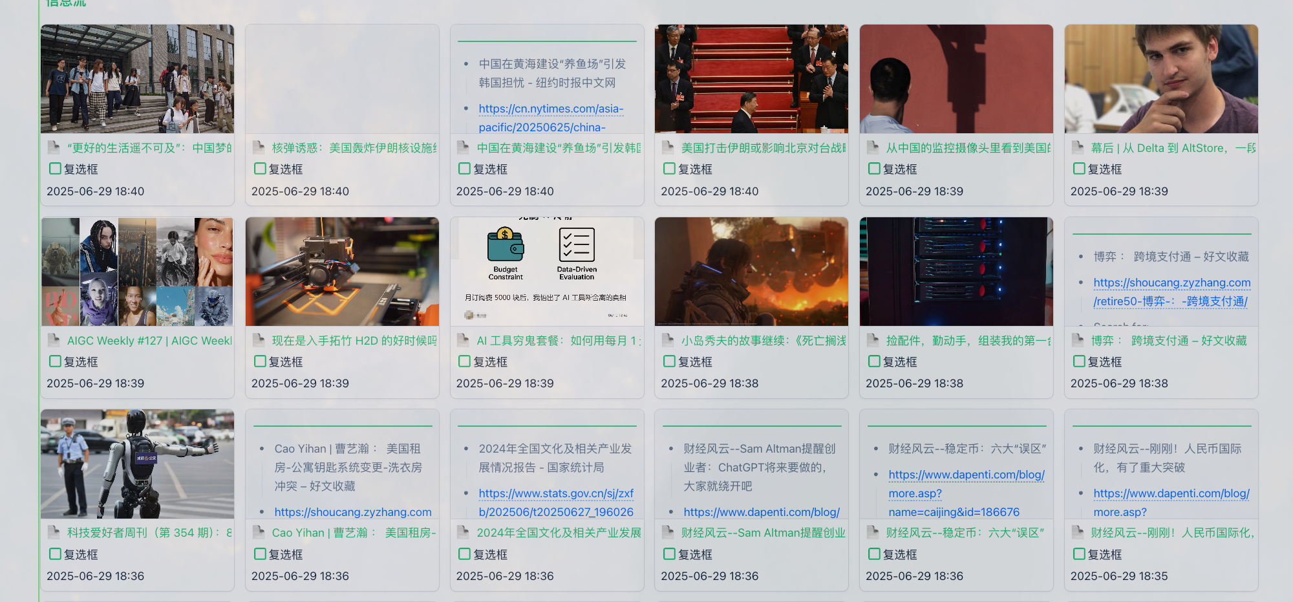Open the title 从中国的监控摄像头里看到美国
Image resolution: width=1293 pixels, height=602 pixels.
pos(968,147)
